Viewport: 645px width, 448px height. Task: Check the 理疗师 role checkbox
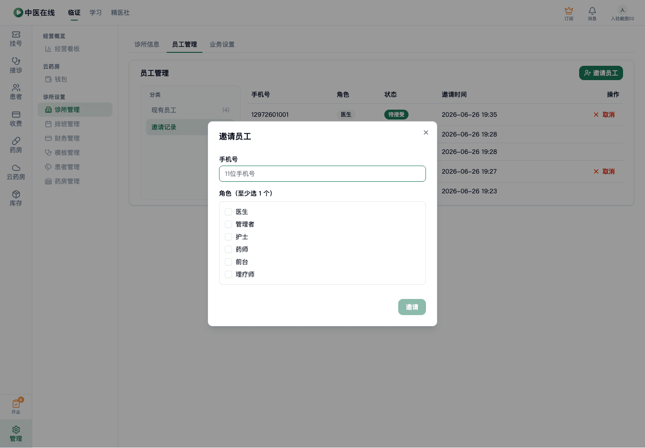click(x=228, y=274)
